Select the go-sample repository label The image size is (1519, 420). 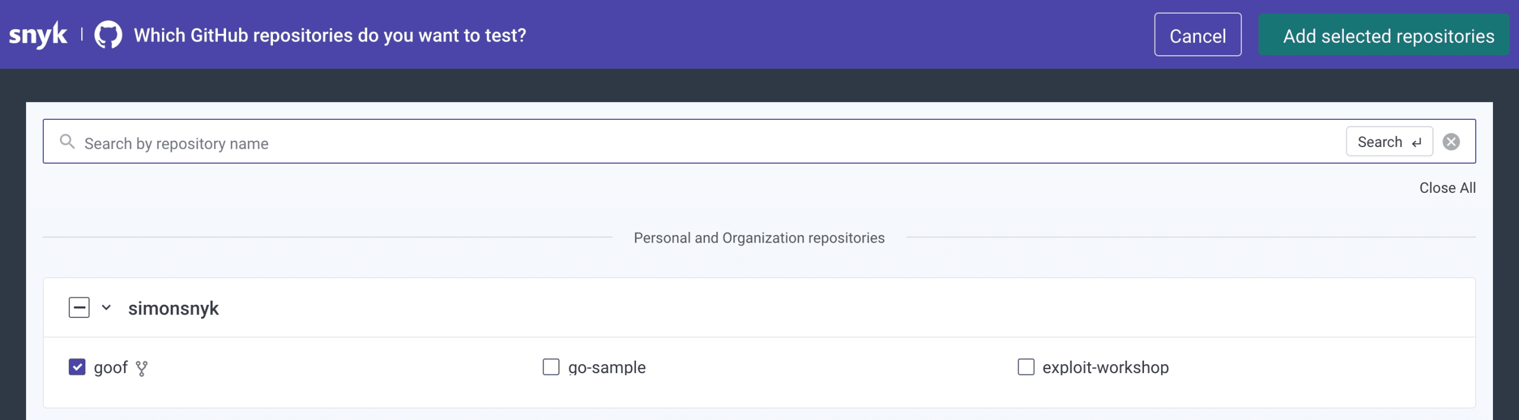[x=607, y=368]
